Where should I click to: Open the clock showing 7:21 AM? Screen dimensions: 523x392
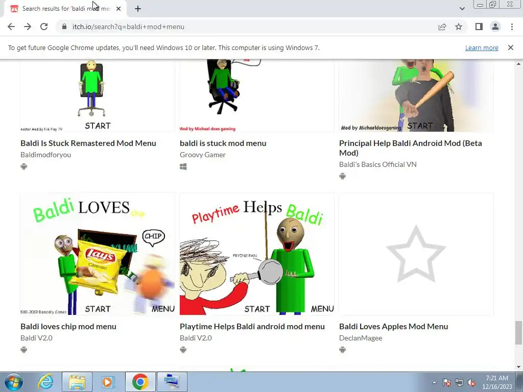click(497, 382)
